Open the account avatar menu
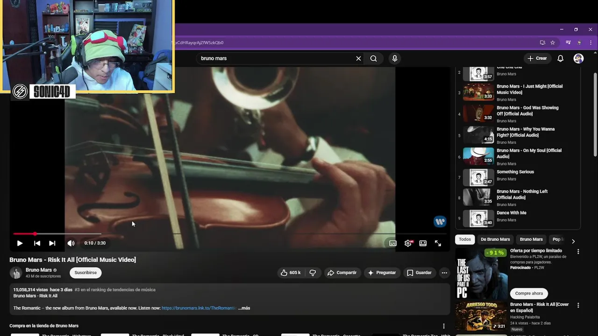Image resolution: width=598 pixels, height=336 pixels. click(x=578, y=58)
